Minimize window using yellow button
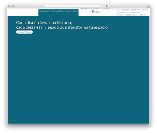This screenshot has height=133, width=157. [x=11, y=6]
